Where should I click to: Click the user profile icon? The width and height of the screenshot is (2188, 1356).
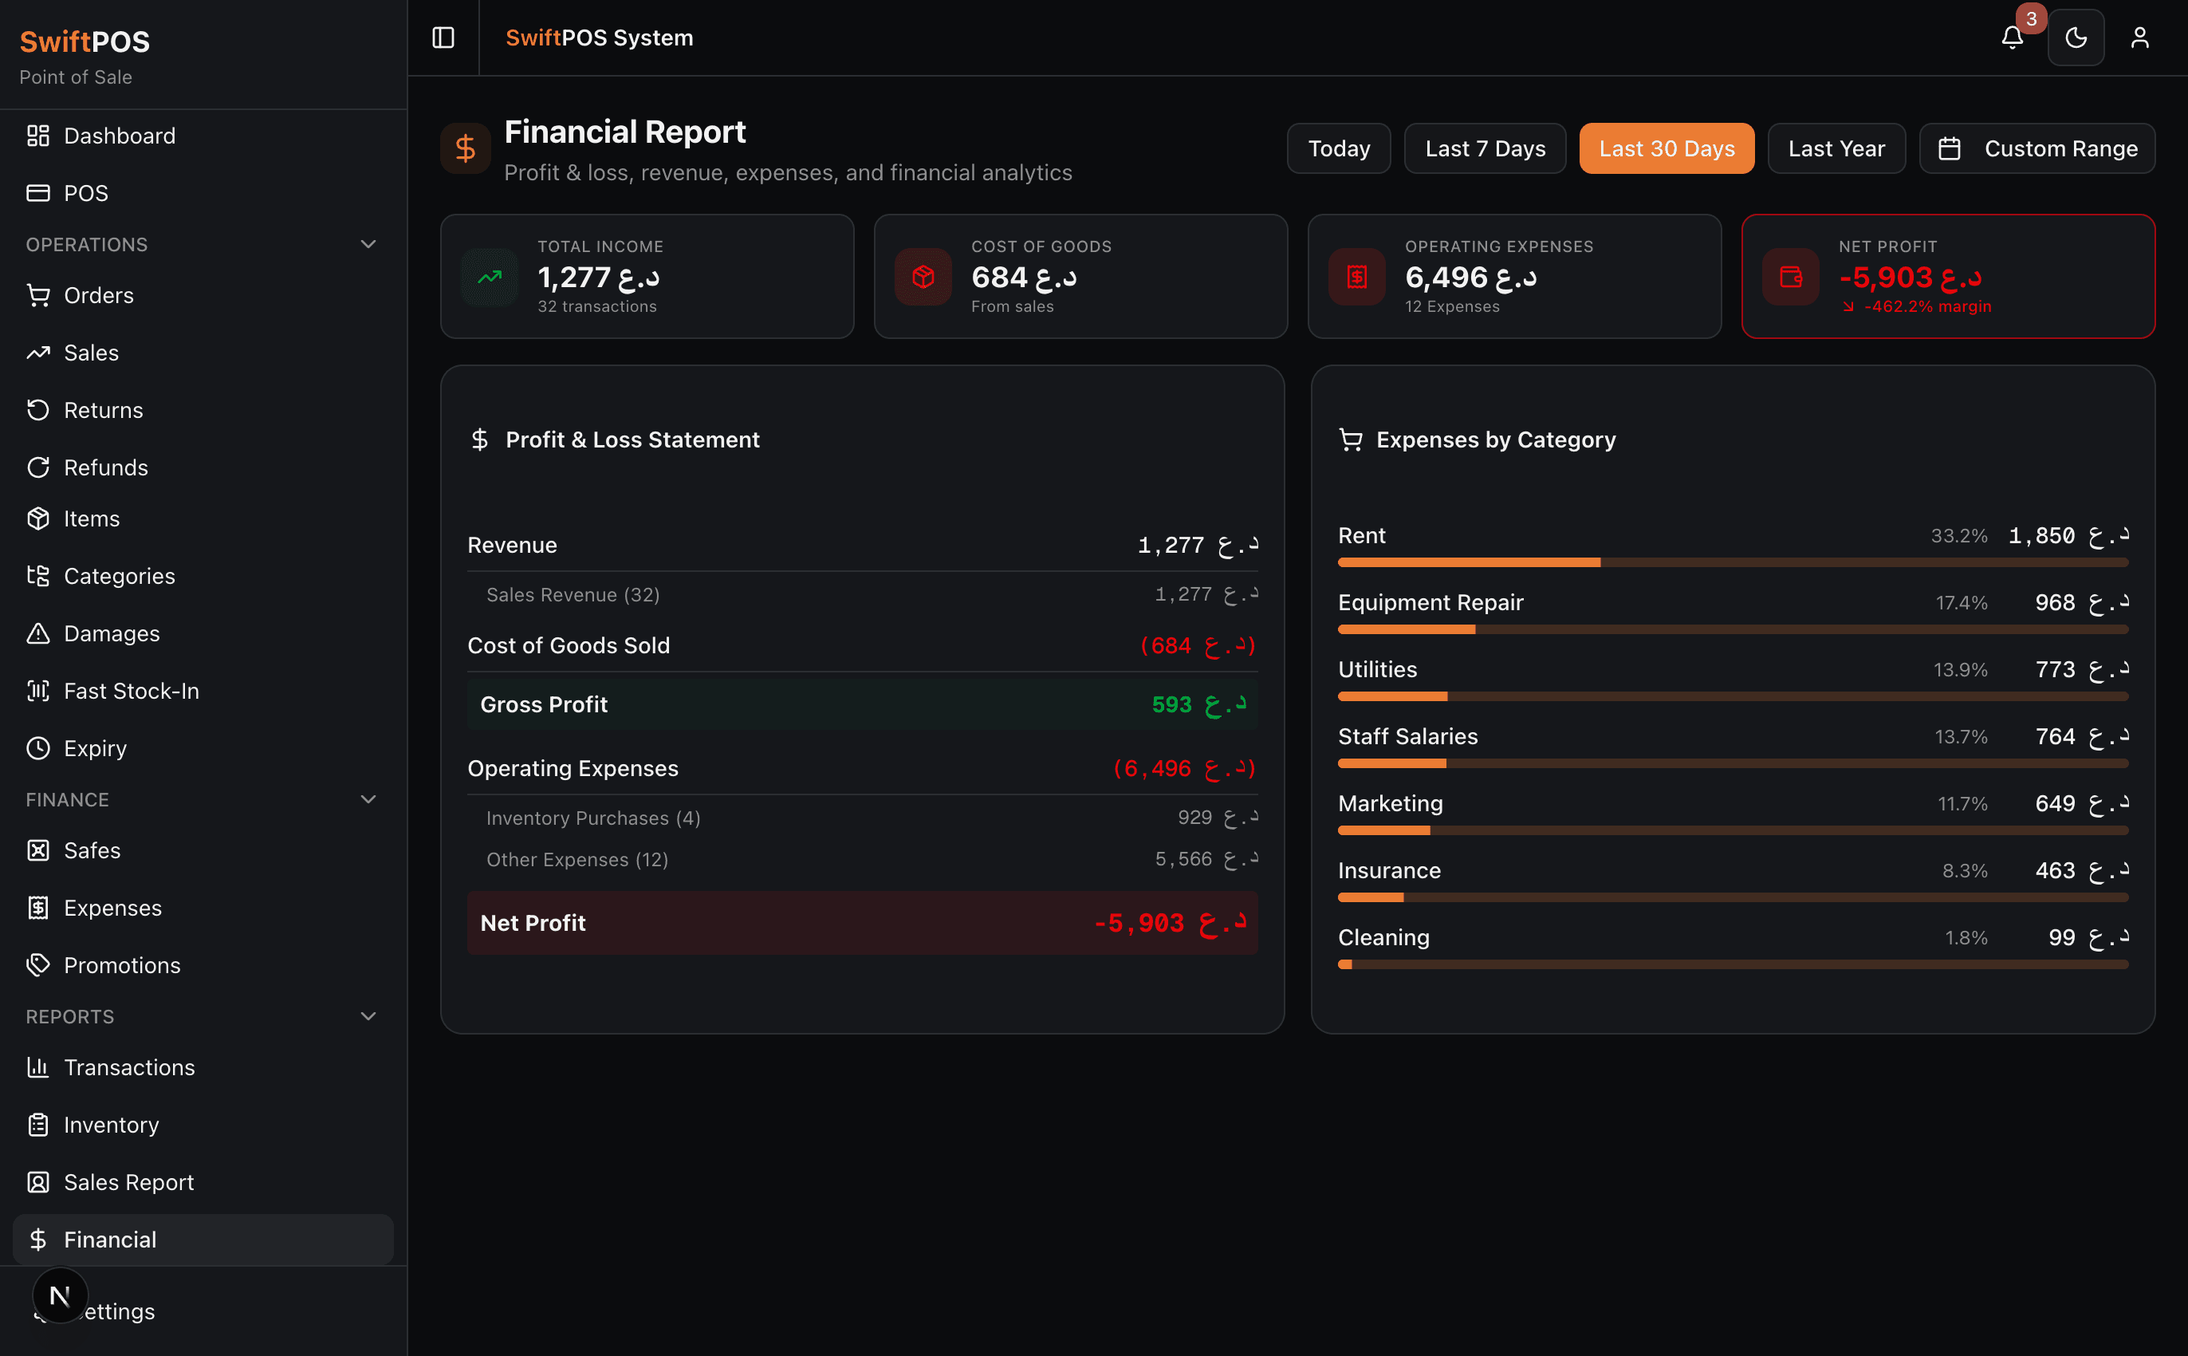point(2139,37)
